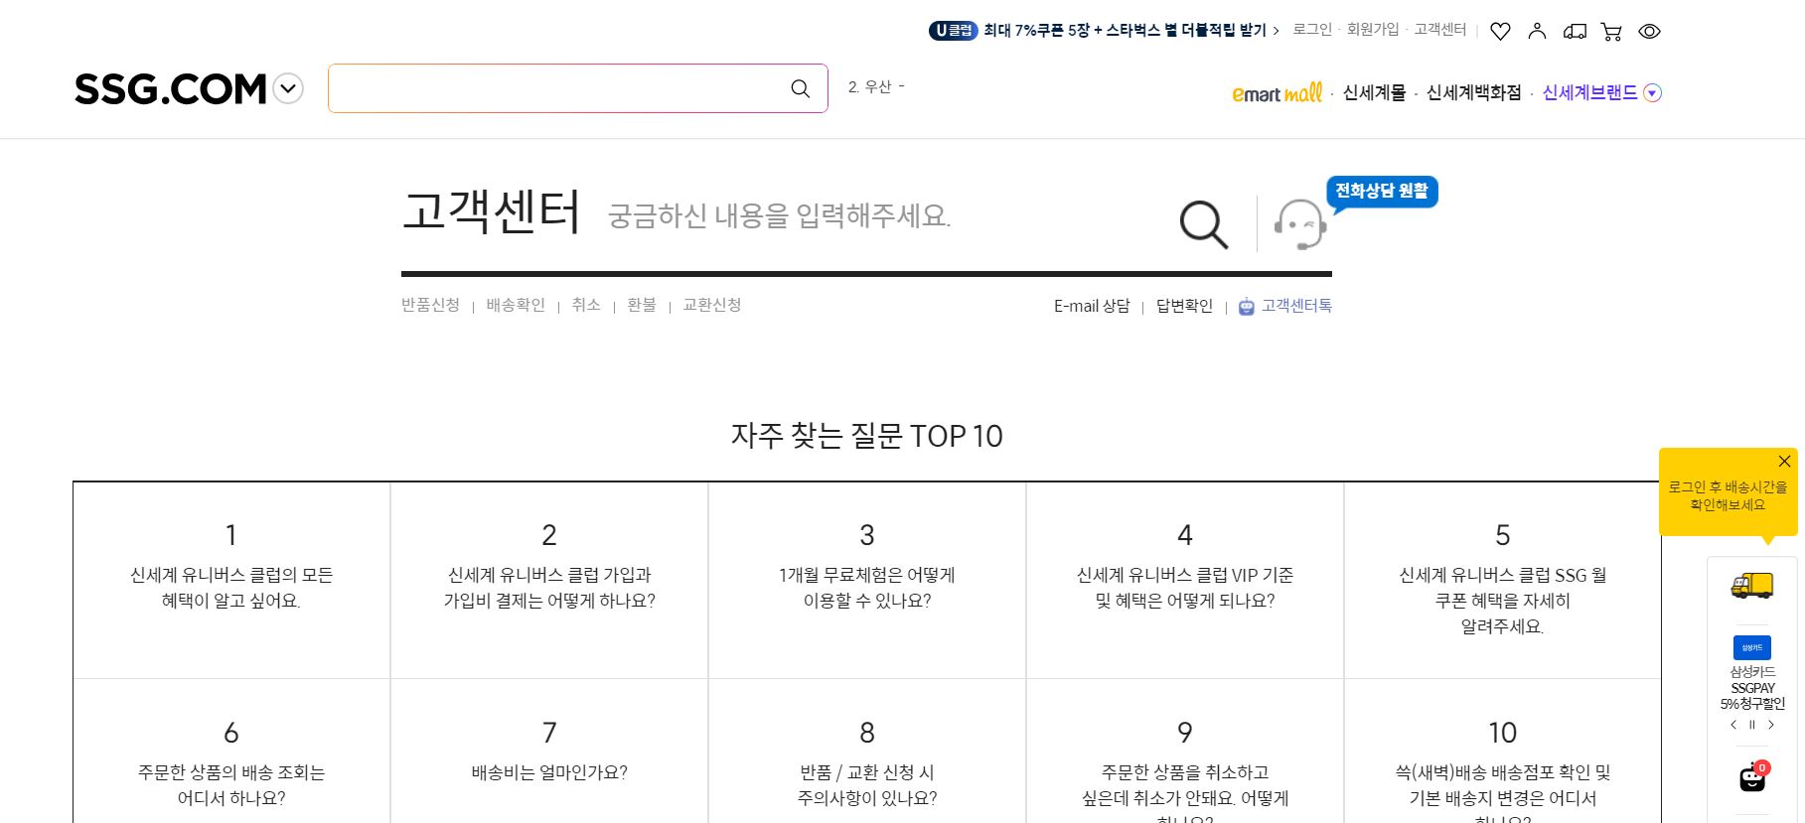
Task: Open E-mail 상담
Action: 1092,306
